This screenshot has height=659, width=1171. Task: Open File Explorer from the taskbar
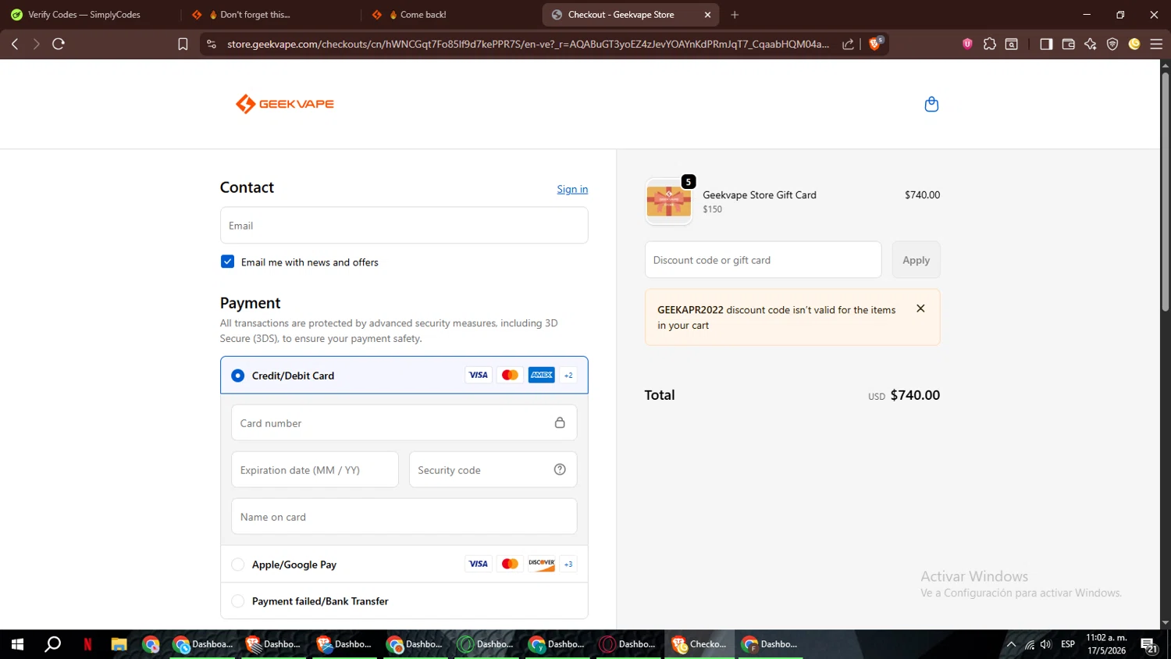119,644
